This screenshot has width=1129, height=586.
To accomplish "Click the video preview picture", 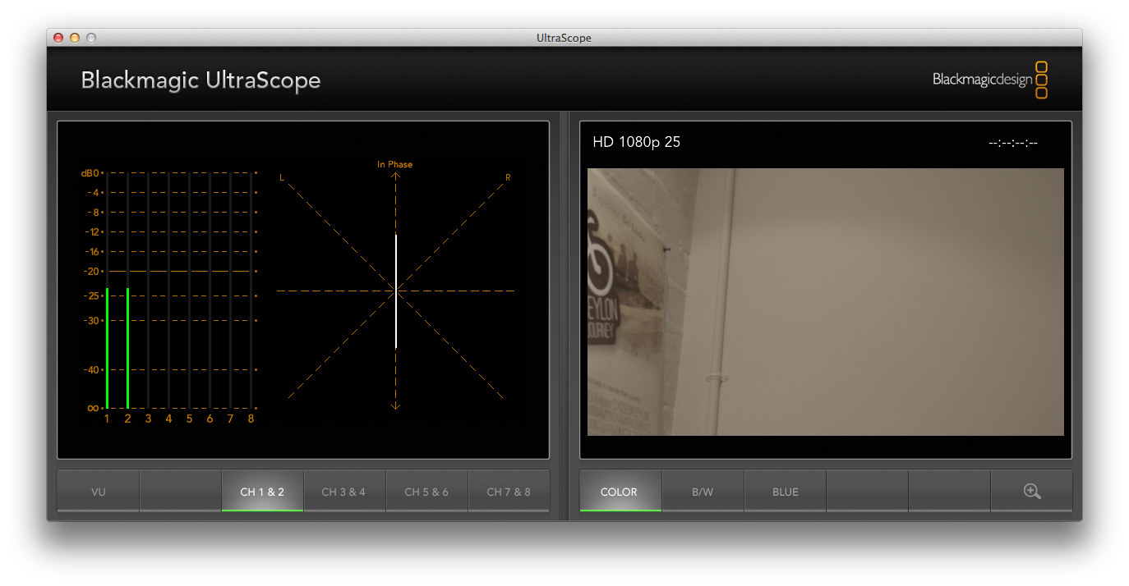I will (825, 302).
